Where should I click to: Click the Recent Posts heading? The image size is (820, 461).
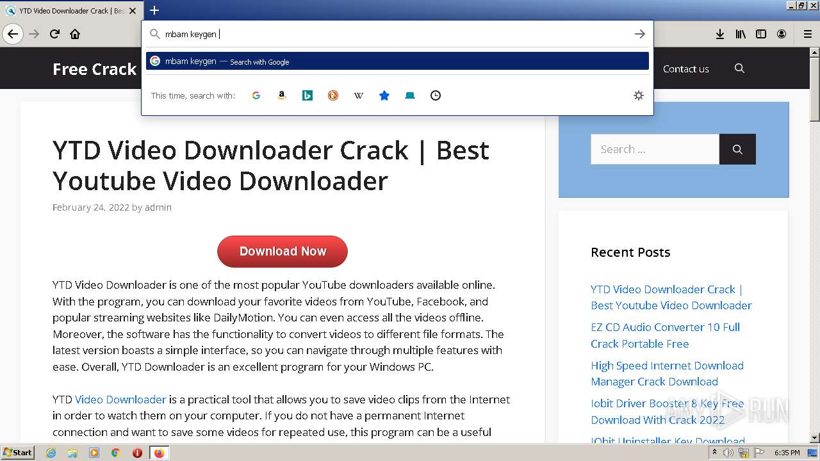click(x=630, y=252)
